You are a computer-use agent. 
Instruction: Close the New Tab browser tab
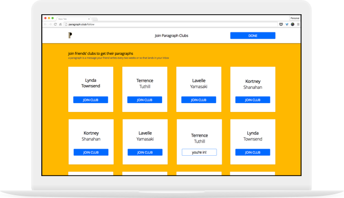89,19
